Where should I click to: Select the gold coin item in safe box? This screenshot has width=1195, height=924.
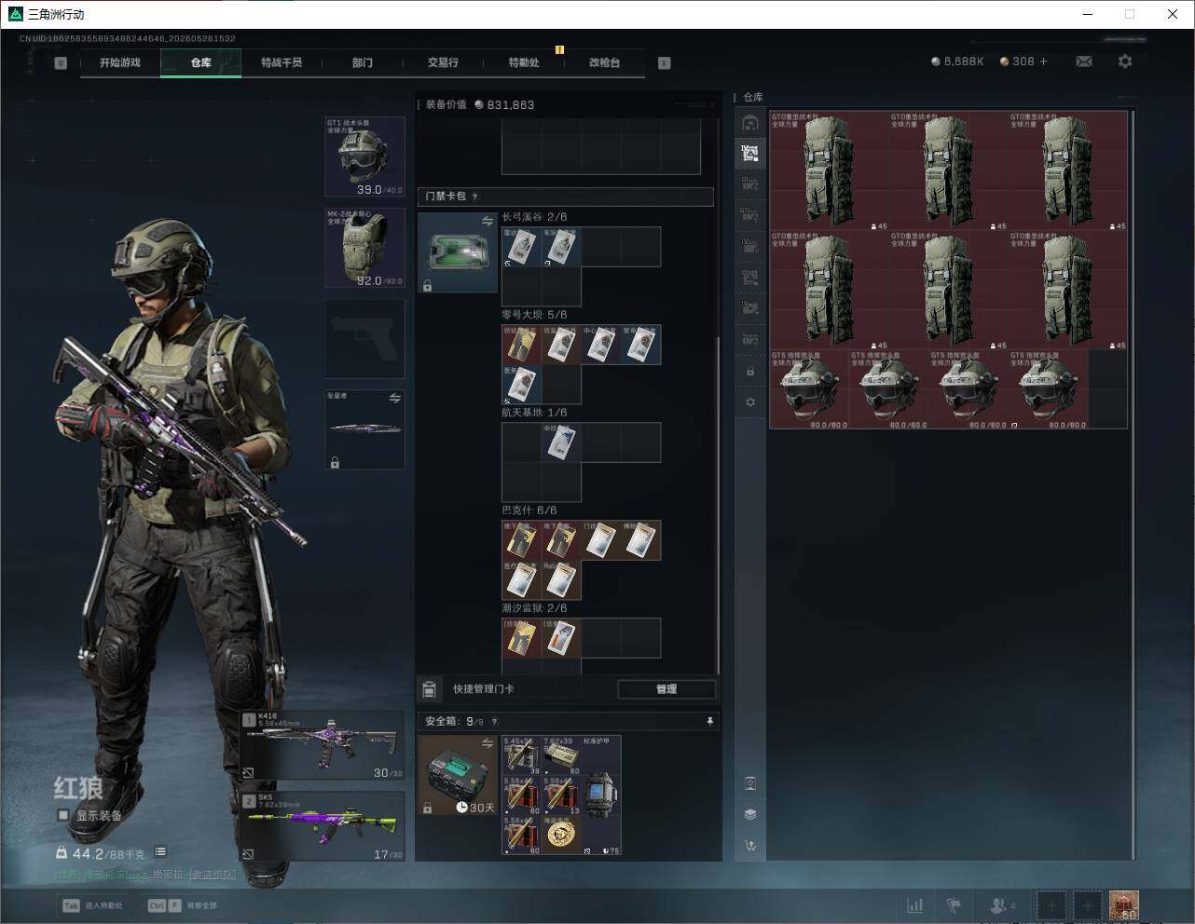[x=561, y=835]
